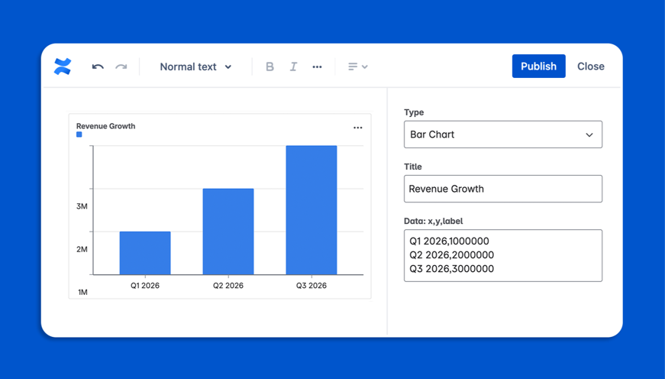Click the Revenue Growth chart heading
This screenshot has width=665, height=379.
click(105, 126)
